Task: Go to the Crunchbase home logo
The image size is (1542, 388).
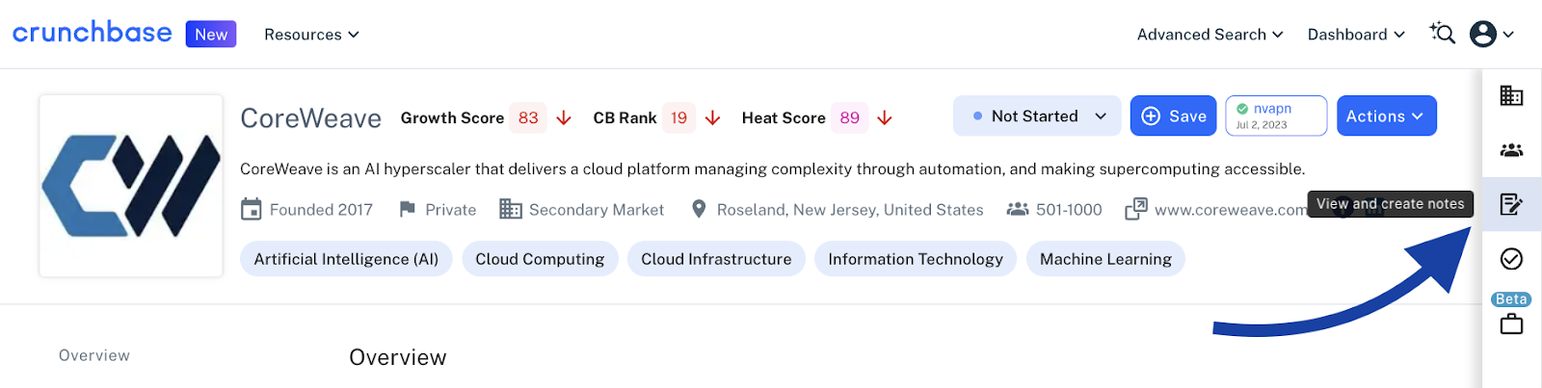Action: [92, 33]
